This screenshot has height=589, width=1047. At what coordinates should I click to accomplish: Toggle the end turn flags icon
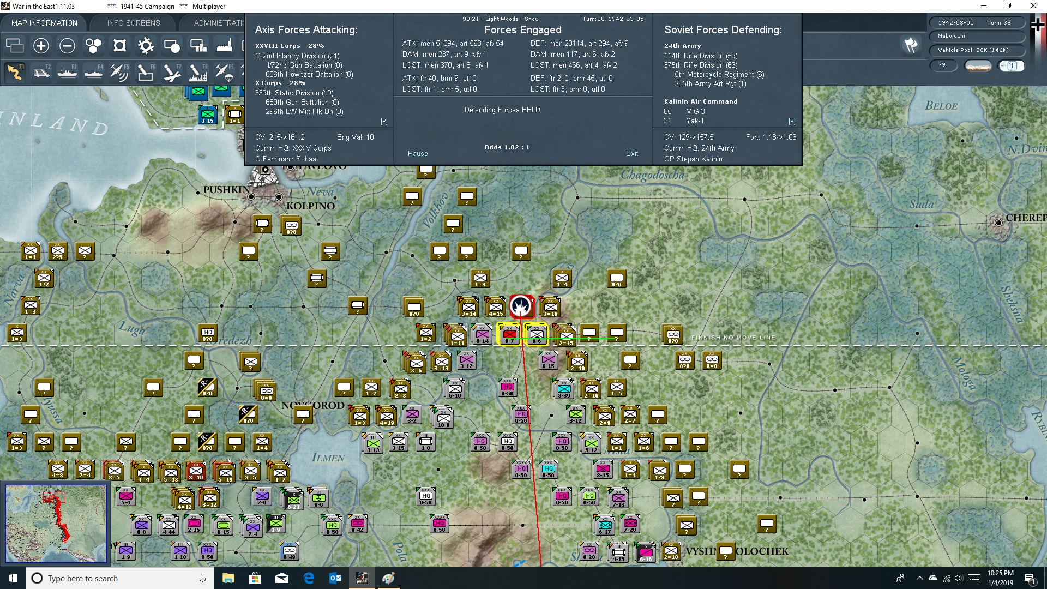[910, 45]
